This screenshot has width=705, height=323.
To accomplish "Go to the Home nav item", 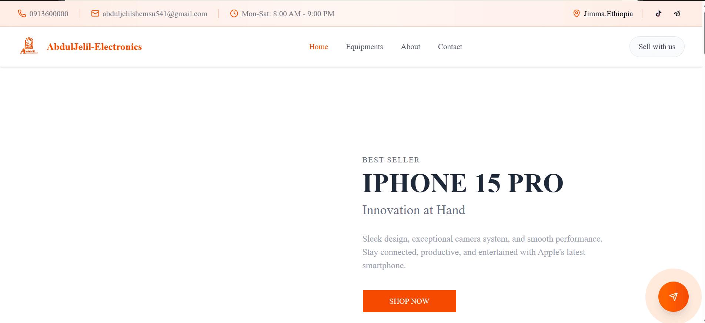I will tap(318, 47).
